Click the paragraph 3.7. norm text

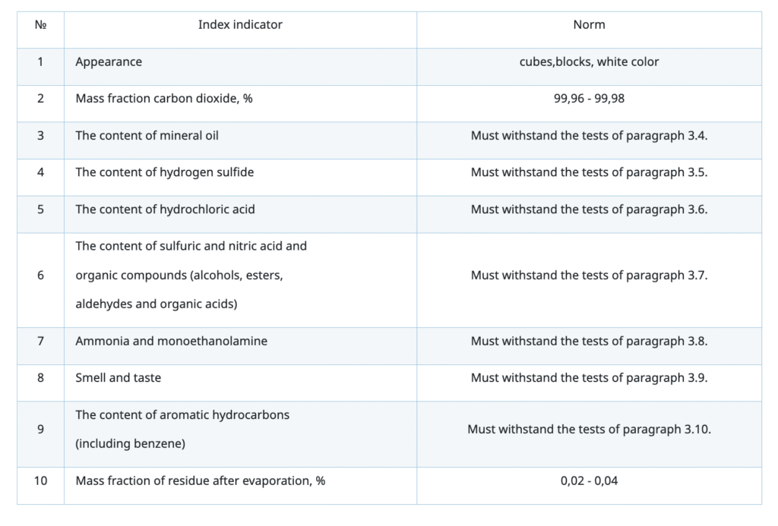tap(589, 276)
